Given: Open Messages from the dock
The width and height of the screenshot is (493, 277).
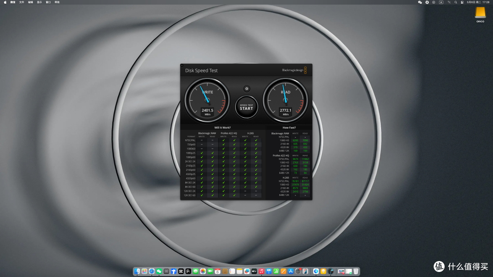Looking at the screenshot, I should (195, 271).
